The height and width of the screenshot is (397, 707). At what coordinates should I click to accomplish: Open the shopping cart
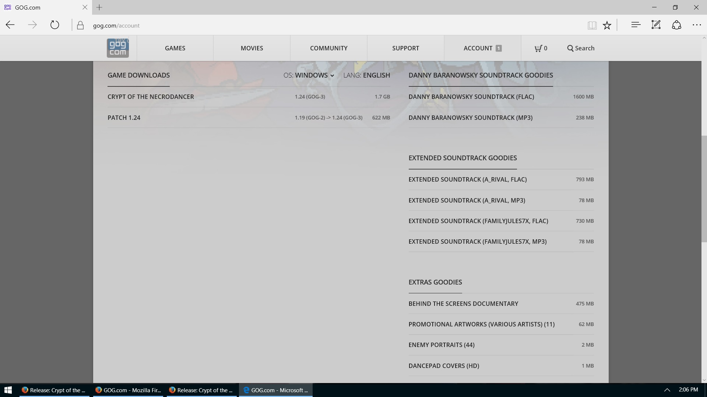tap(541, 48)
